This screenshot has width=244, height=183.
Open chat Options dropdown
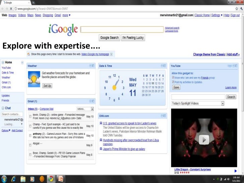coord(6,130)
